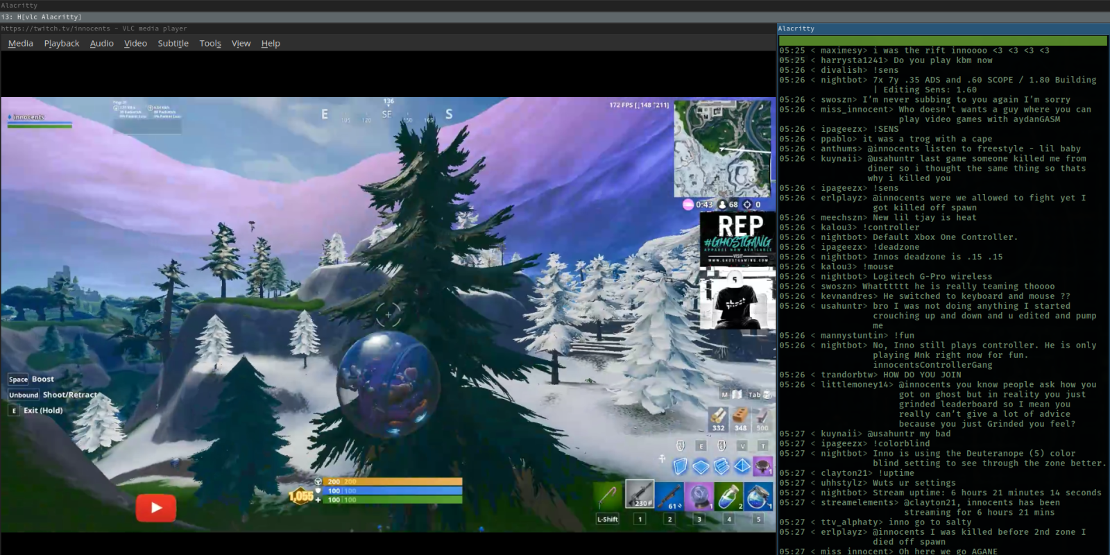Viewport: 1110px width, 555px height.
Task: Click the SE compass heading marker
Action: click(x=386, y=114)
